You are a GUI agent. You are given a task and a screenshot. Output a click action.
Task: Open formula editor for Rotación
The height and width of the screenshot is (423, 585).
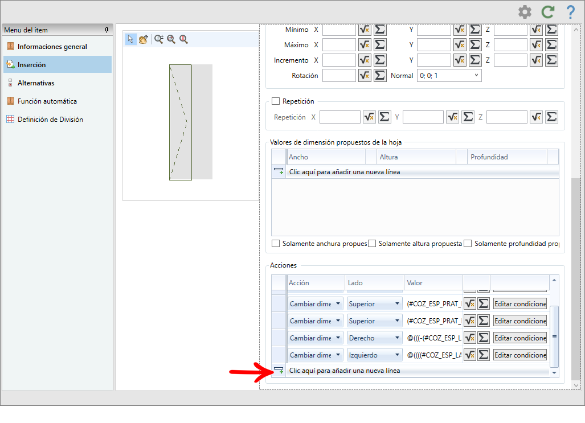coord(365,75)
